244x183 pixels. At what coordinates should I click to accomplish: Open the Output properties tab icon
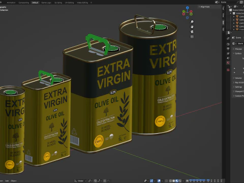[228, 49]
